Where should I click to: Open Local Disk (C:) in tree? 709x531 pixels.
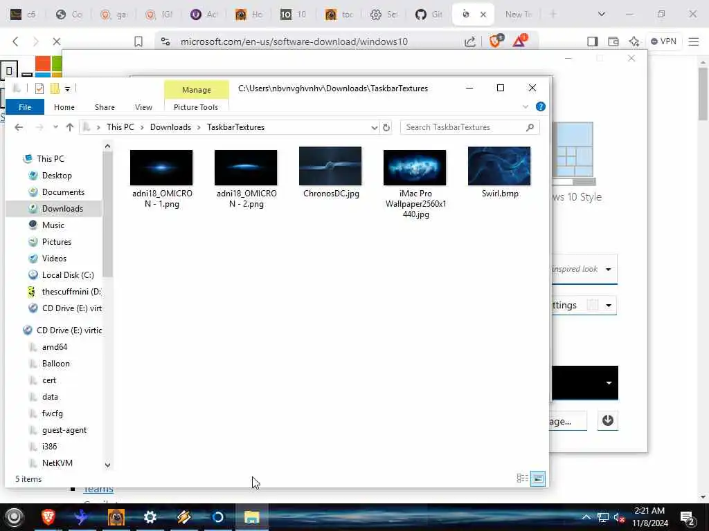(x=68, y=275)
